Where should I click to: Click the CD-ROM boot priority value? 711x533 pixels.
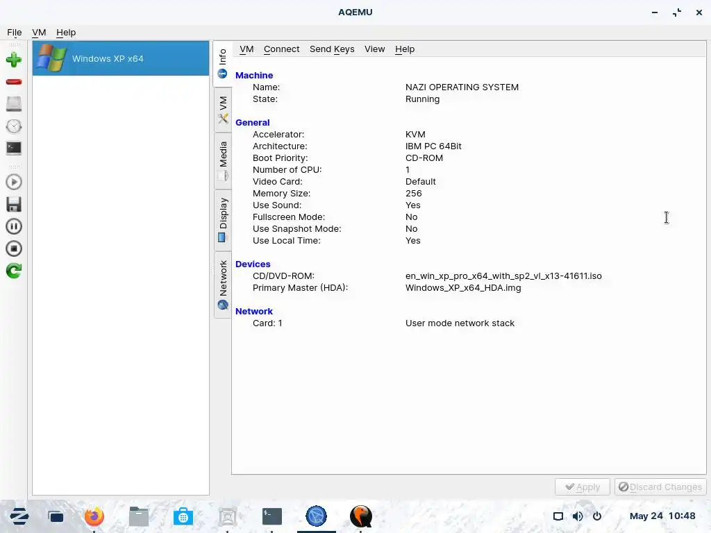[x=424, y=158]
